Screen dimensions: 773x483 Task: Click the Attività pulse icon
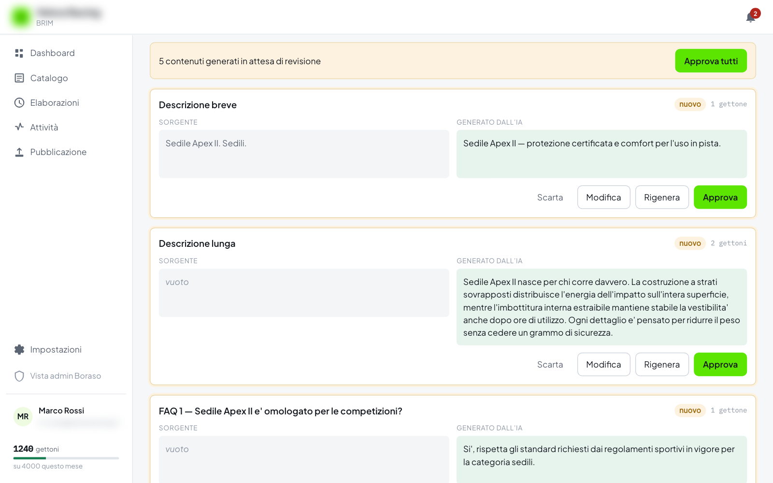pos(19,127)
